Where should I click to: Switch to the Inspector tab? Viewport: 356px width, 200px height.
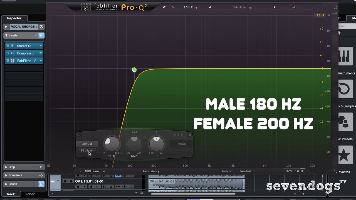point(14,18)
